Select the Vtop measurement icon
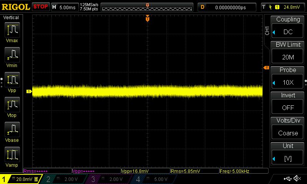 [x=12, y=105]
